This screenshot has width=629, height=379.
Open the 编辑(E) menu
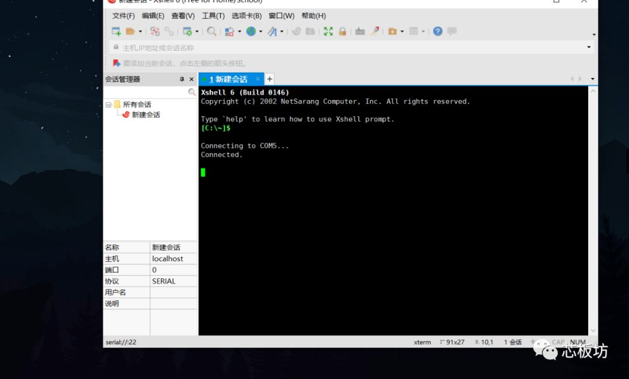[153, 16]
